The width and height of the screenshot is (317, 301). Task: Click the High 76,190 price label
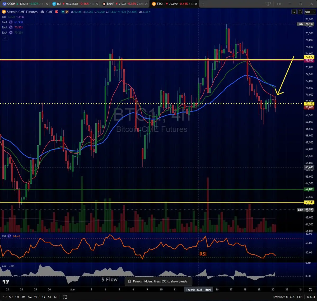pos(306,24)
